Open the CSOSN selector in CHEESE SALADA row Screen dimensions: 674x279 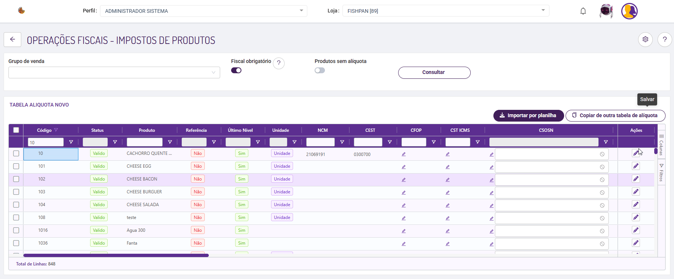pos(552,205)
